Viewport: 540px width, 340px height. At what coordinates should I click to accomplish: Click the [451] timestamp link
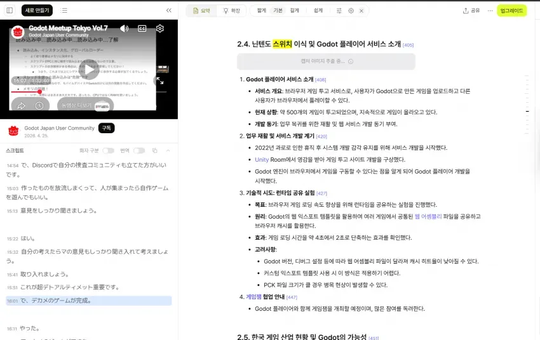pyautogui.click(x=374, y=338)
